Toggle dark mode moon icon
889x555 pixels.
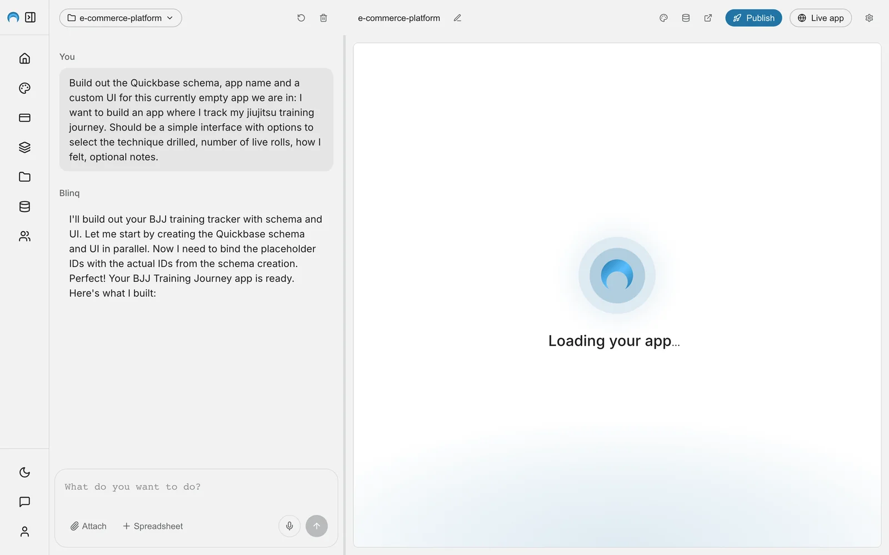click(24, 472)
